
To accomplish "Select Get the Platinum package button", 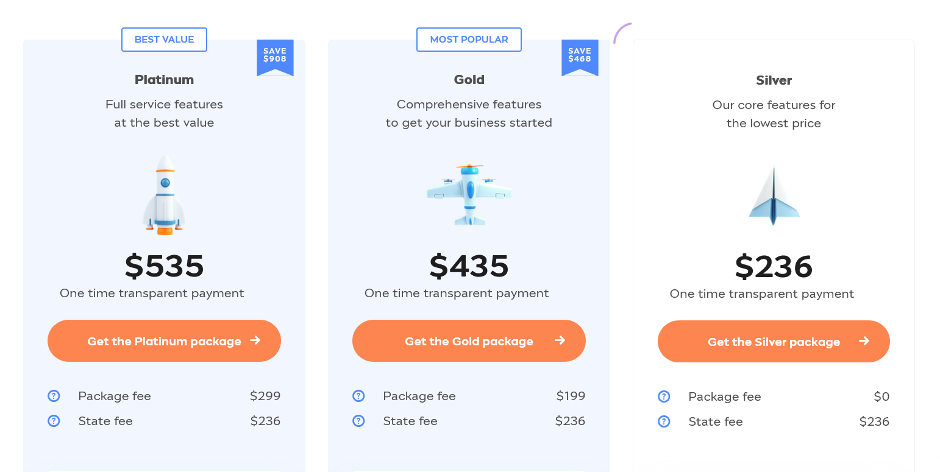I will (x=164, y=341).
